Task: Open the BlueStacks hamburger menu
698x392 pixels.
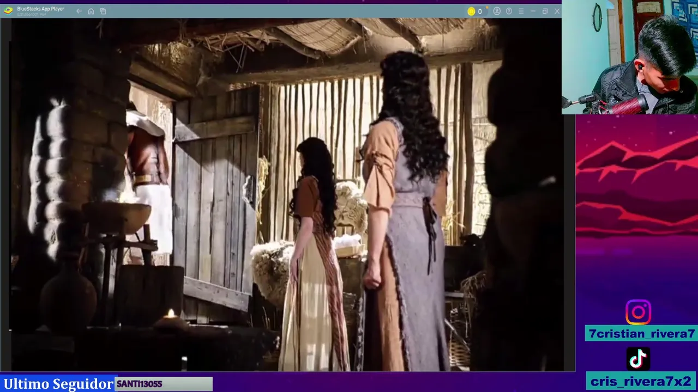Action: point(521,11)
